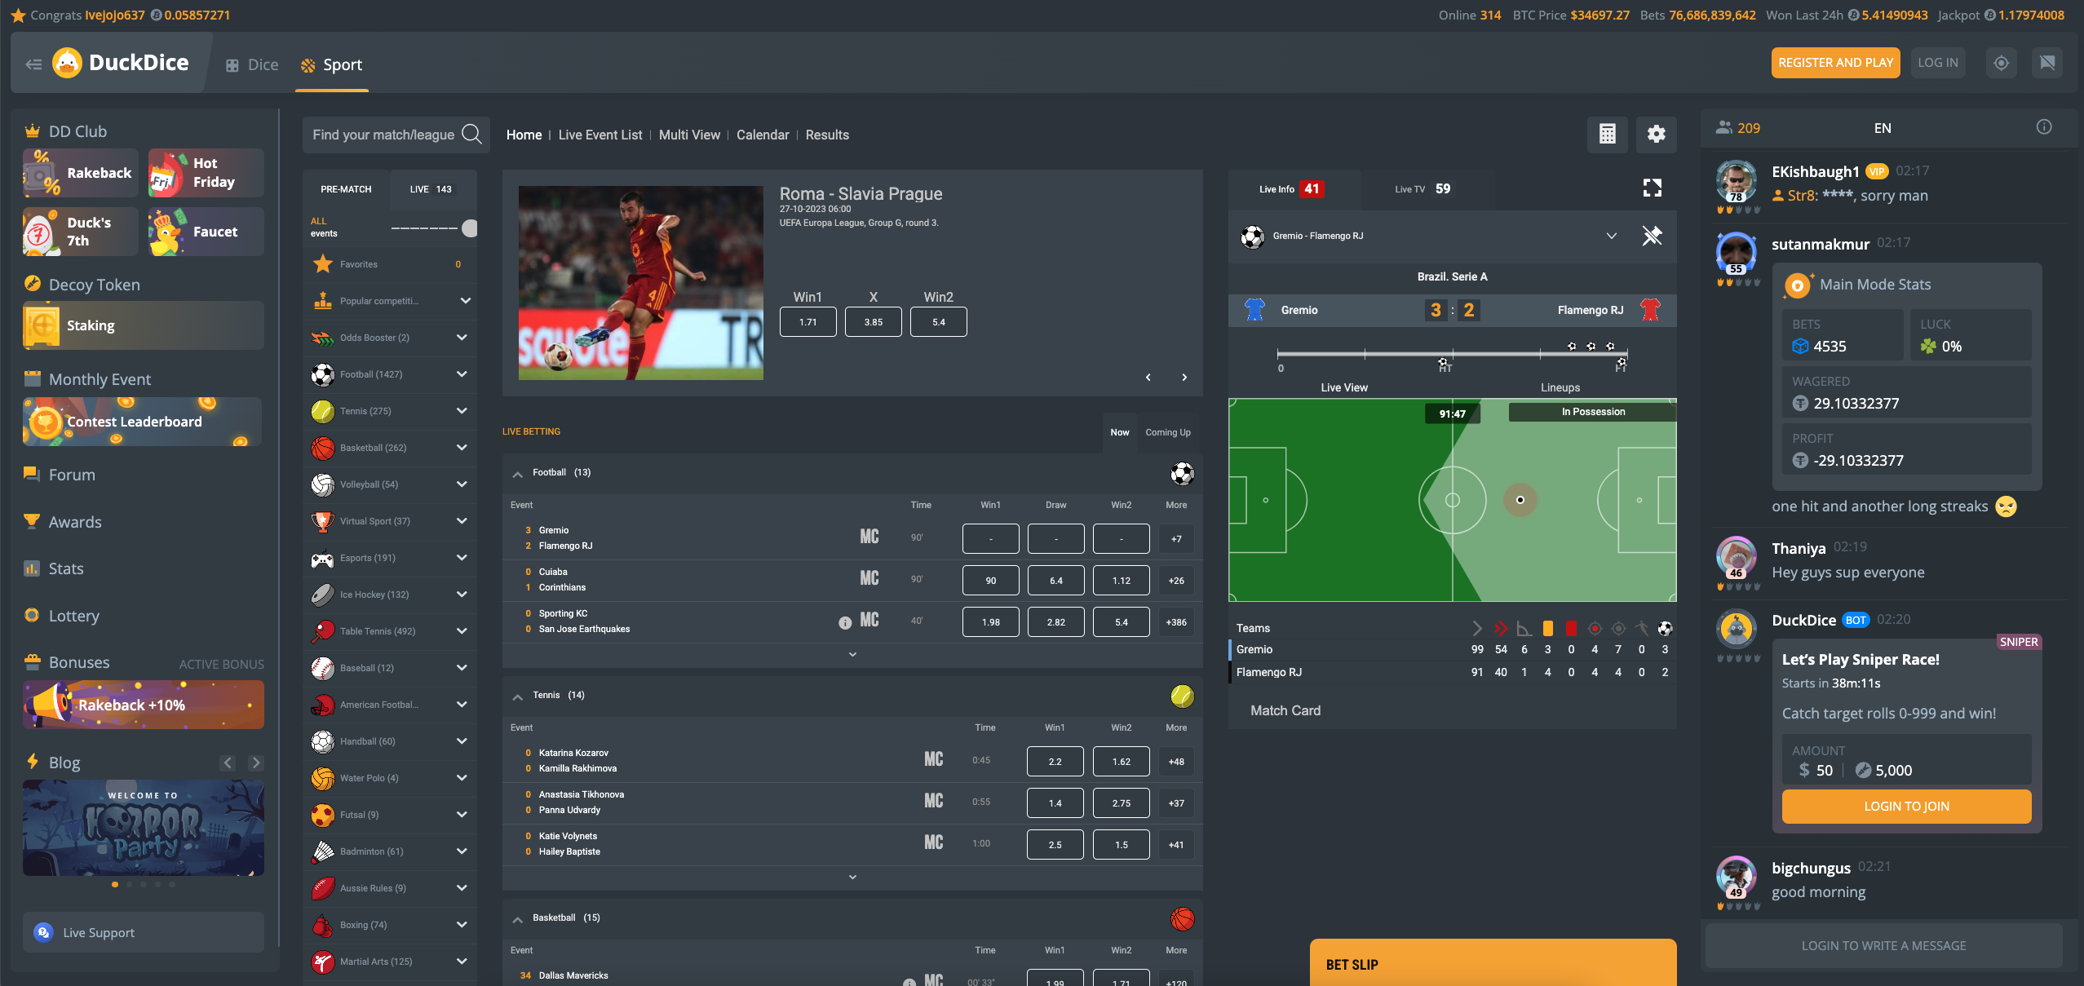Open the fullscreen view icon
2084x986 pixels.
pos(1653,188)
